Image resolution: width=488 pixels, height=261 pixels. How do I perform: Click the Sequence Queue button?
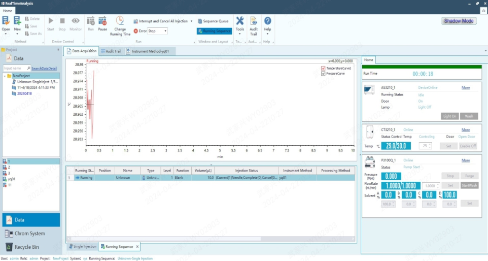coord(213,21)
